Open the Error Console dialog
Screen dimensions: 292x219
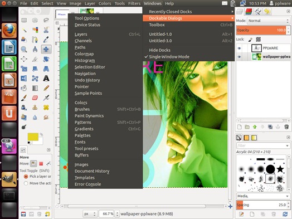(x=105, y=184)
